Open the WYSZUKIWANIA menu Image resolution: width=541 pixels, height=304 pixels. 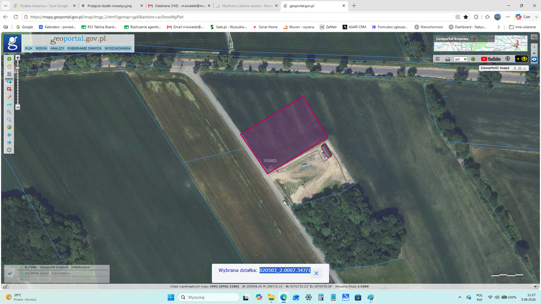click(x=118, y=49)
